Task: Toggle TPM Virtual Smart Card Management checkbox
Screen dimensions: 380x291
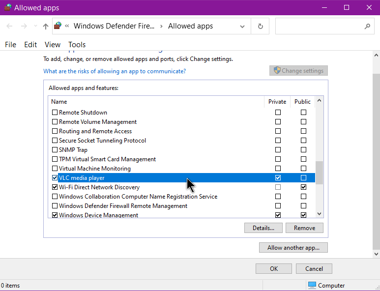Action: pyautogui.click(x=55, y=159)
